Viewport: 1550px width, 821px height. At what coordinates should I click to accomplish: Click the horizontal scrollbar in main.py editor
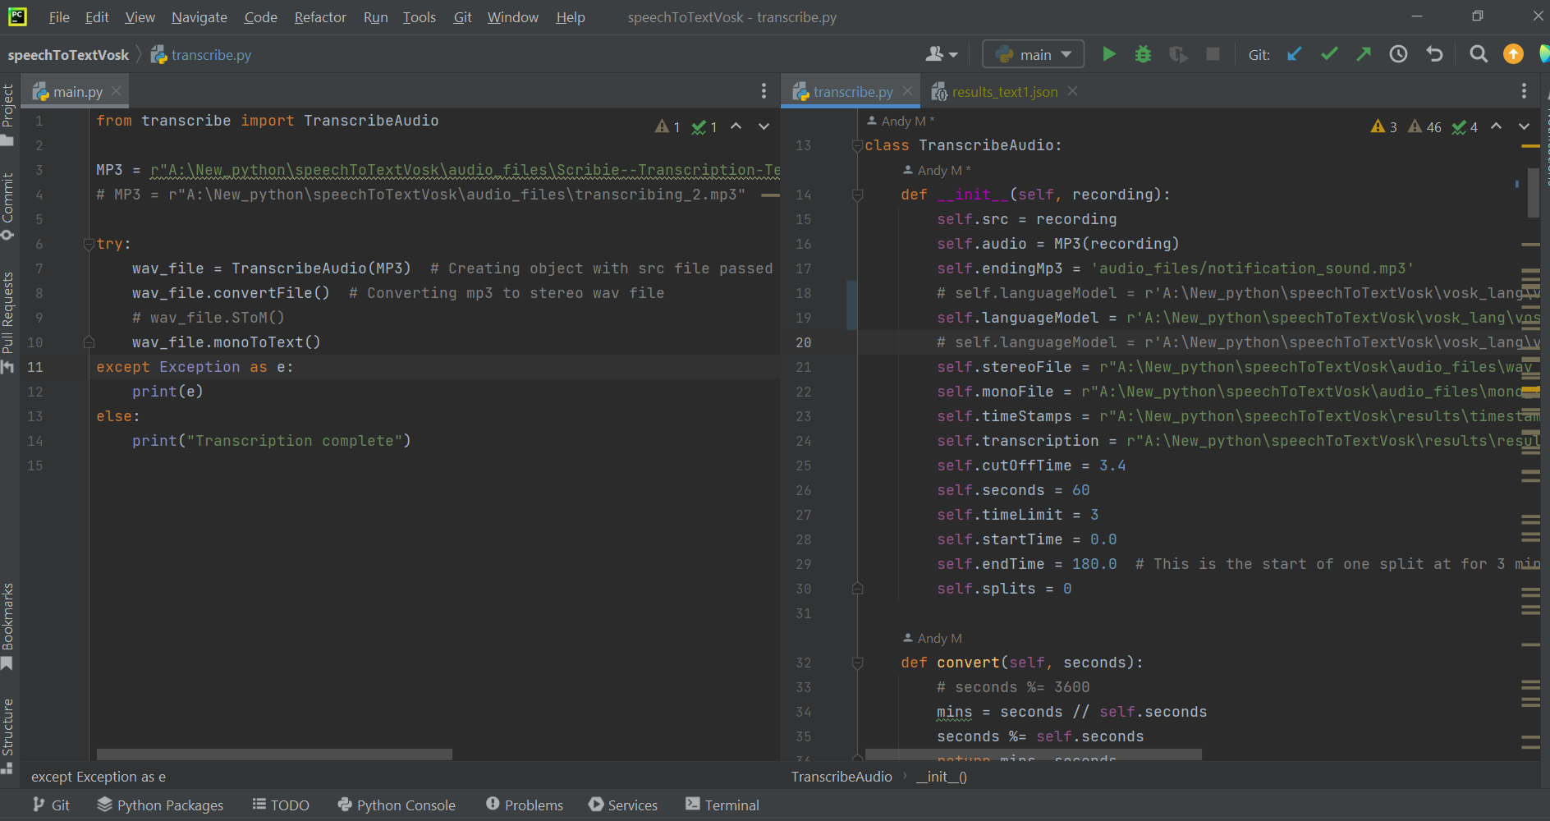click(273, 753)
